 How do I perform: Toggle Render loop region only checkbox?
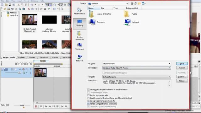point(89,95)
